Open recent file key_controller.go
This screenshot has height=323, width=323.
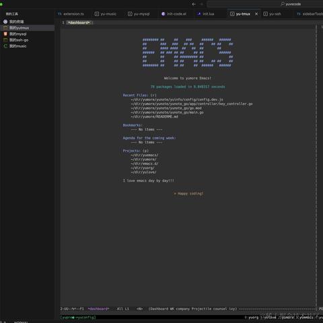[192, 104]
